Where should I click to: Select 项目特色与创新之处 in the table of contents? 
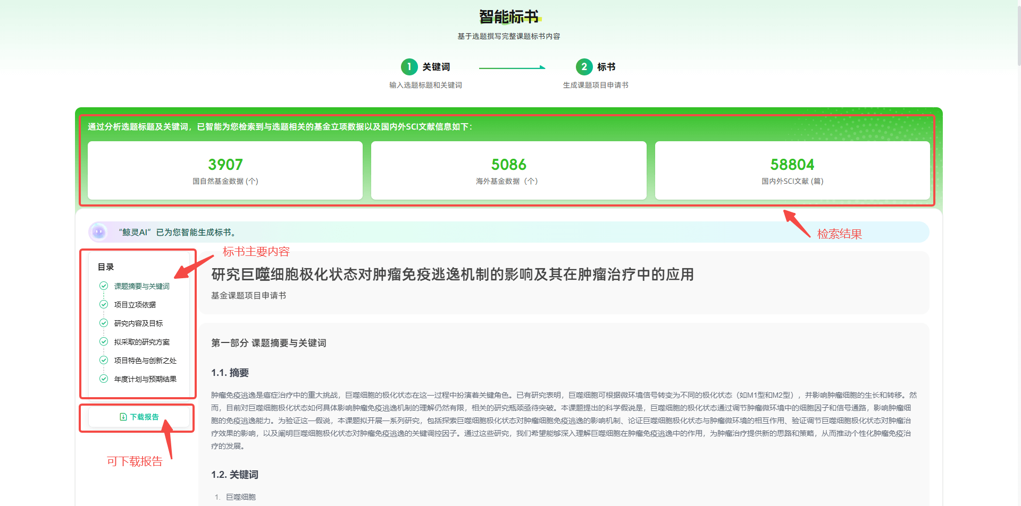pos(145,361)
